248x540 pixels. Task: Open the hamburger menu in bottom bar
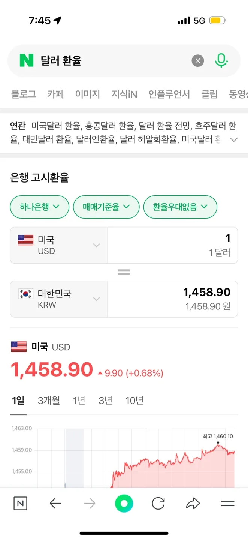pos(227,504)
